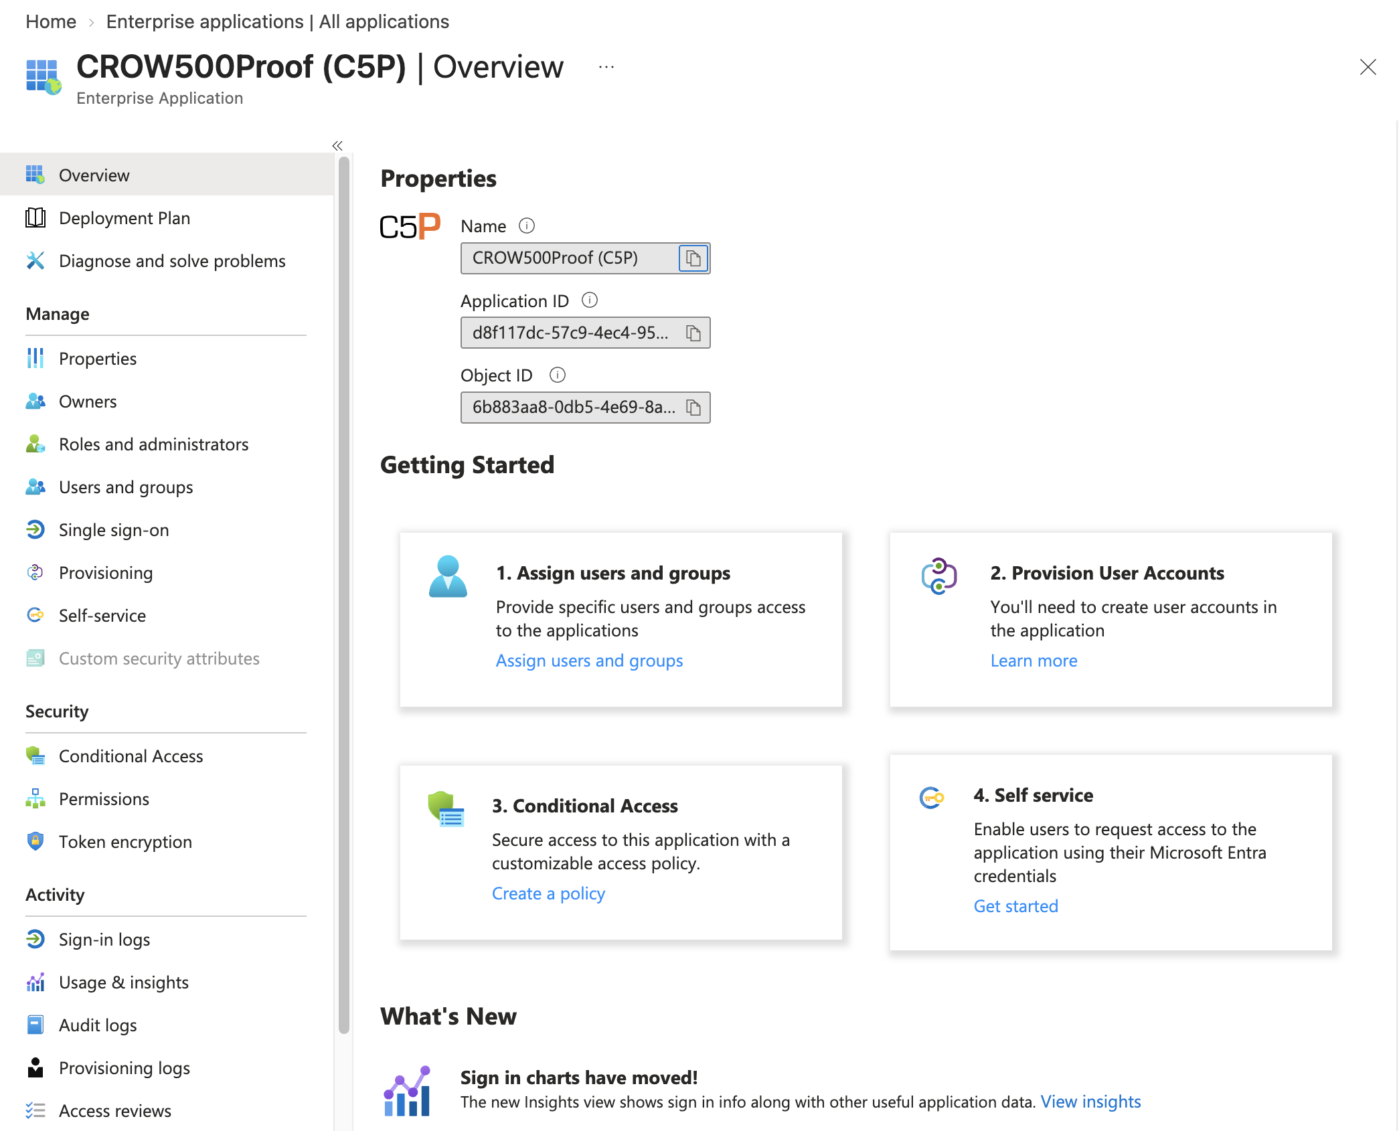
Task: Click the Name field text box
Action: (585, 258)
